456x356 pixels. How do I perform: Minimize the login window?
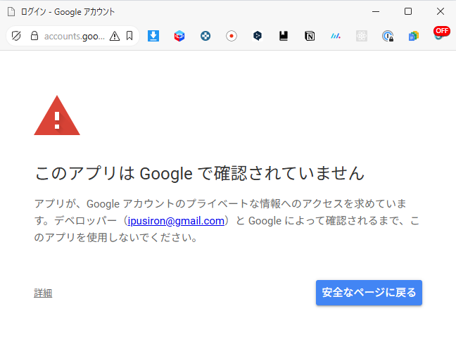376,12
